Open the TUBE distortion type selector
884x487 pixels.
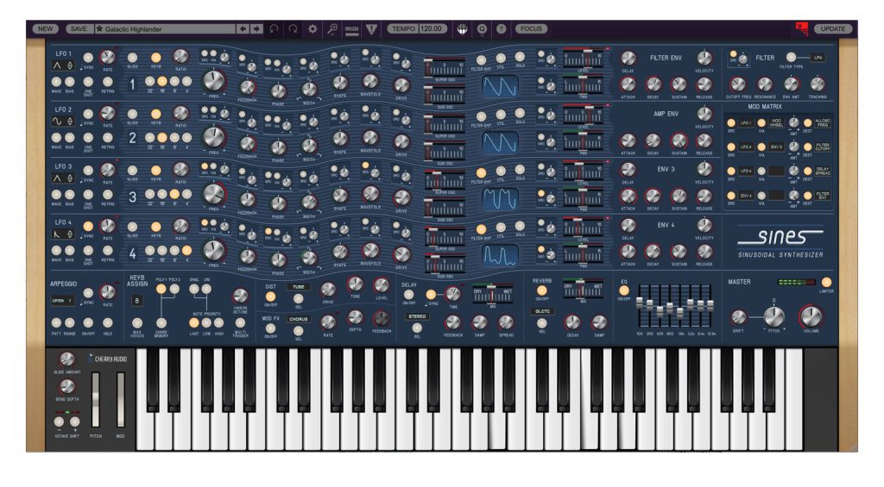coord(298,286)
